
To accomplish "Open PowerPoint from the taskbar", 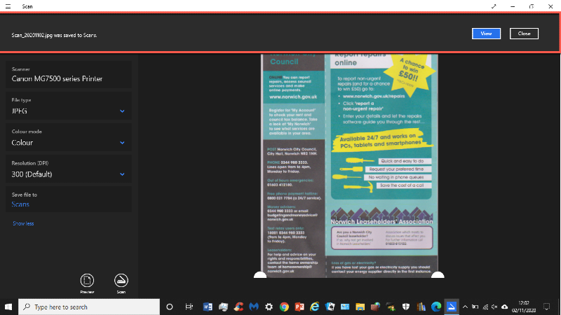I will (x=299, y=307).
